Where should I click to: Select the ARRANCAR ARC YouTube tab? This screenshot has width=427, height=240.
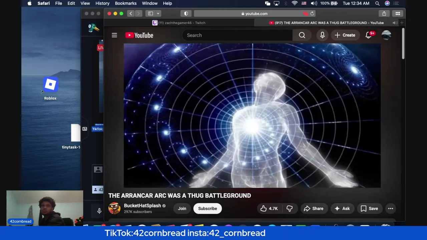pos(326,23)
